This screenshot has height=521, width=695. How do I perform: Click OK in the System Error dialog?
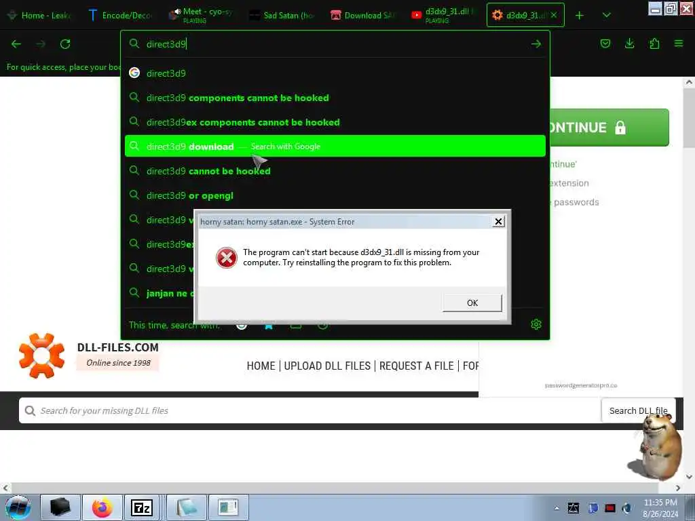pos(472,303)
